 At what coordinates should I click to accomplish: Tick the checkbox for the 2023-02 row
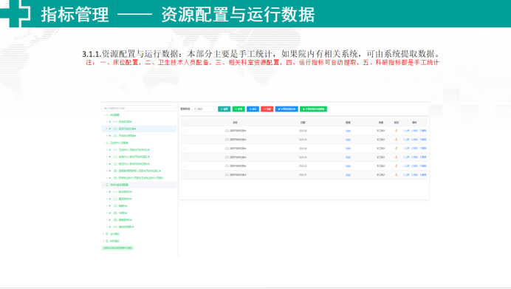[185, 166]
